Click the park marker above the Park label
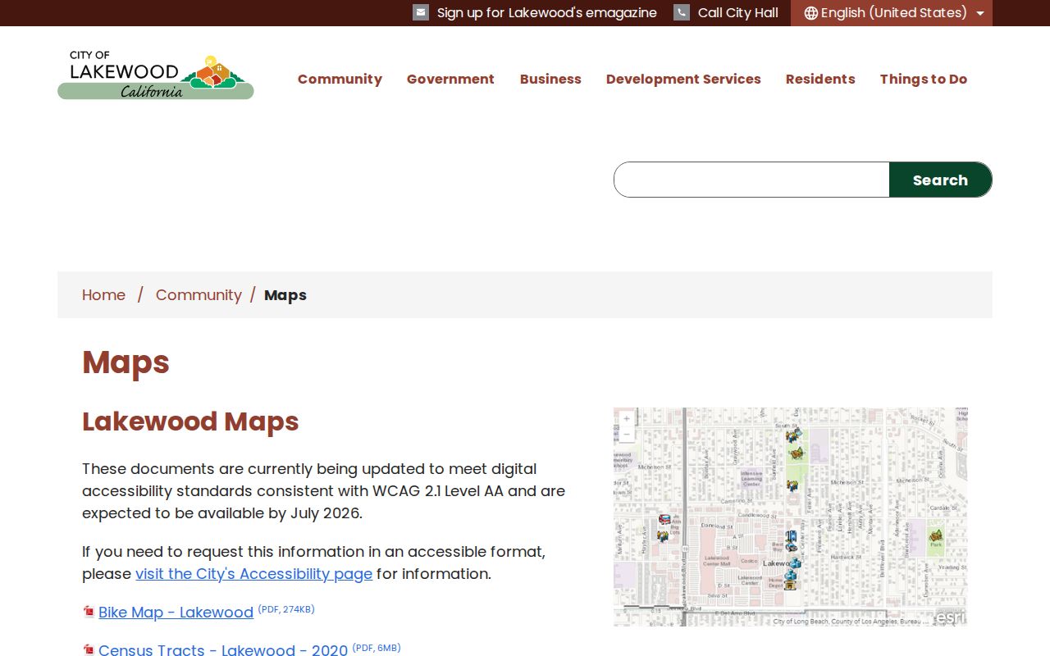The width and height of the screenshot is (1050, 656). (935, 535)
